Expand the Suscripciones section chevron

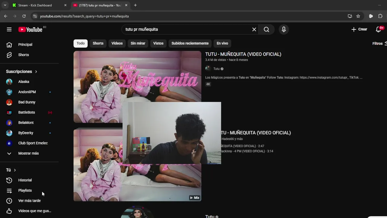pos(36,71)
